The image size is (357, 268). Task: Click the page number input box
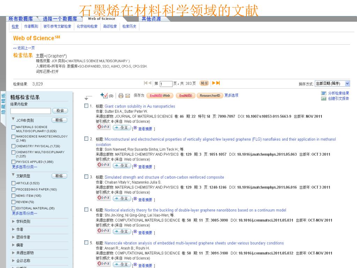[x=166, y=84]
